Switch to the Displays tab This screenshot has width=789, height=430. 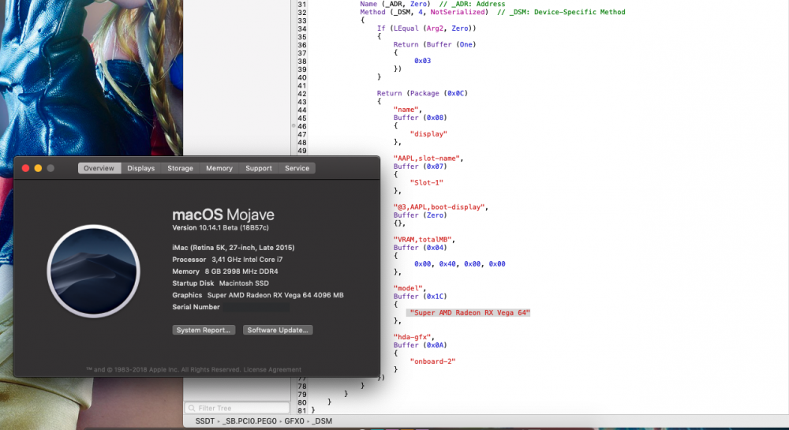(141, 168)
